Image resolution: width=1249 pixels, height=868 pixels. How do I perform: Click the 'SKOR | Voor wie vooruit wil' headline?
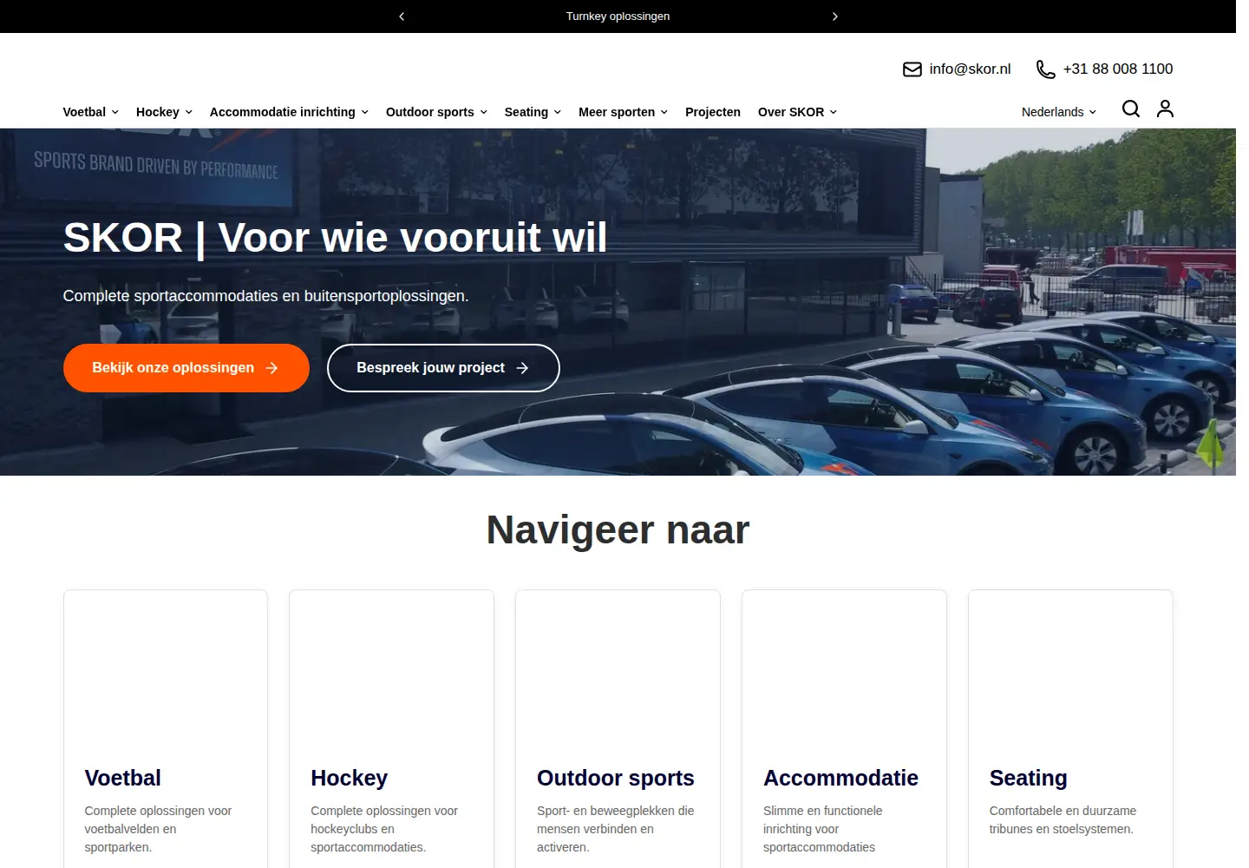pyautogui.click(x=335, y=238)
